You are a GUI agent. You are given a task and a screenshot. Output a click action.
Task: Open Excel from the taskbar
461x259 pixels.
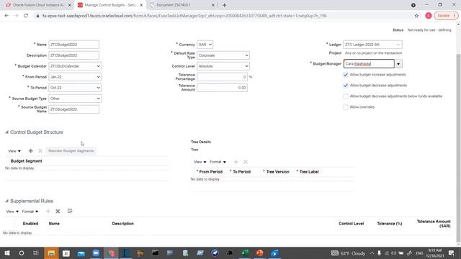(x=245, y=253)
